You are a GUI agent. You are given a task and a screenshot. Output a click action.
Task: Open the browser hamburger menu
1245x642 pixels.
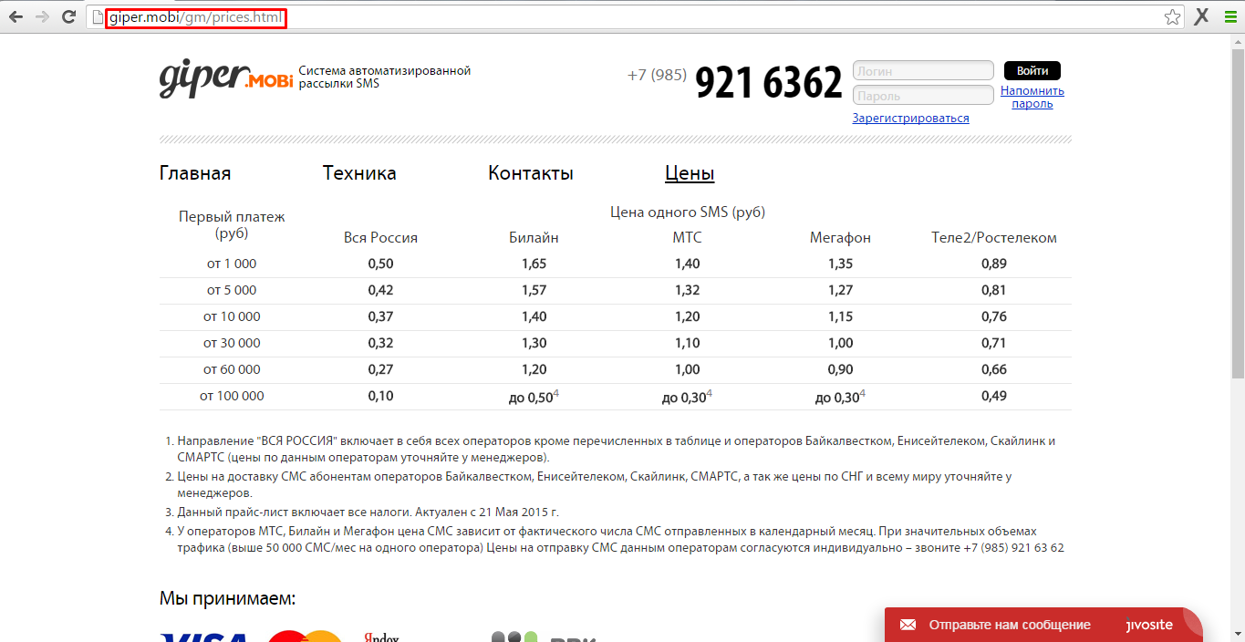pos(1229,16)
